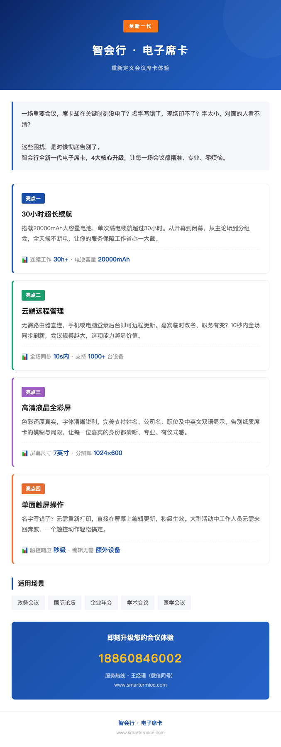The width and height of the screenshot is (281, 747).
Task: Click the bar chart icon beside 连续工作
Action: click(25, 259)
